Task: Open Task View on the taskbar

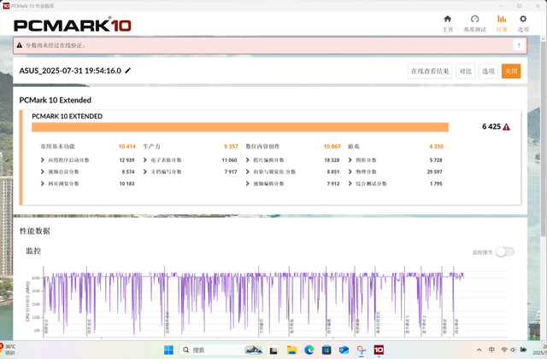Action: [273, 350]
